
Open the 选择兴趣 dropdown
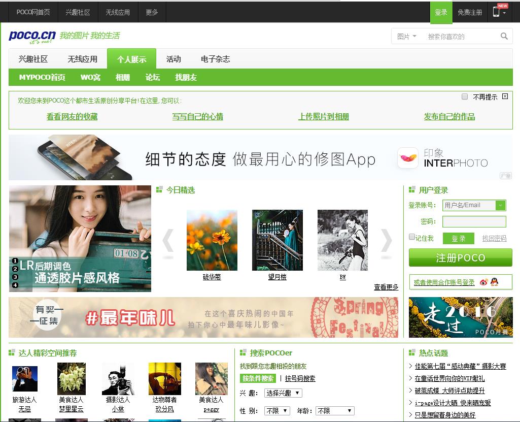tap(283, 393)
